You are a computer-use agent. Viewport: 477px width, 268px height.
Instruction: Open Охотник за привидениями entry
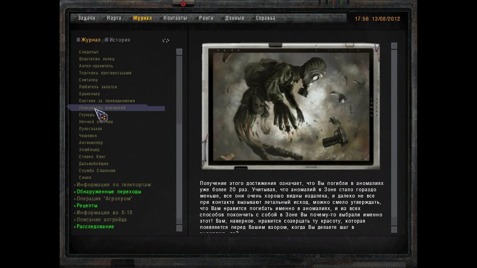click(107, 101)
